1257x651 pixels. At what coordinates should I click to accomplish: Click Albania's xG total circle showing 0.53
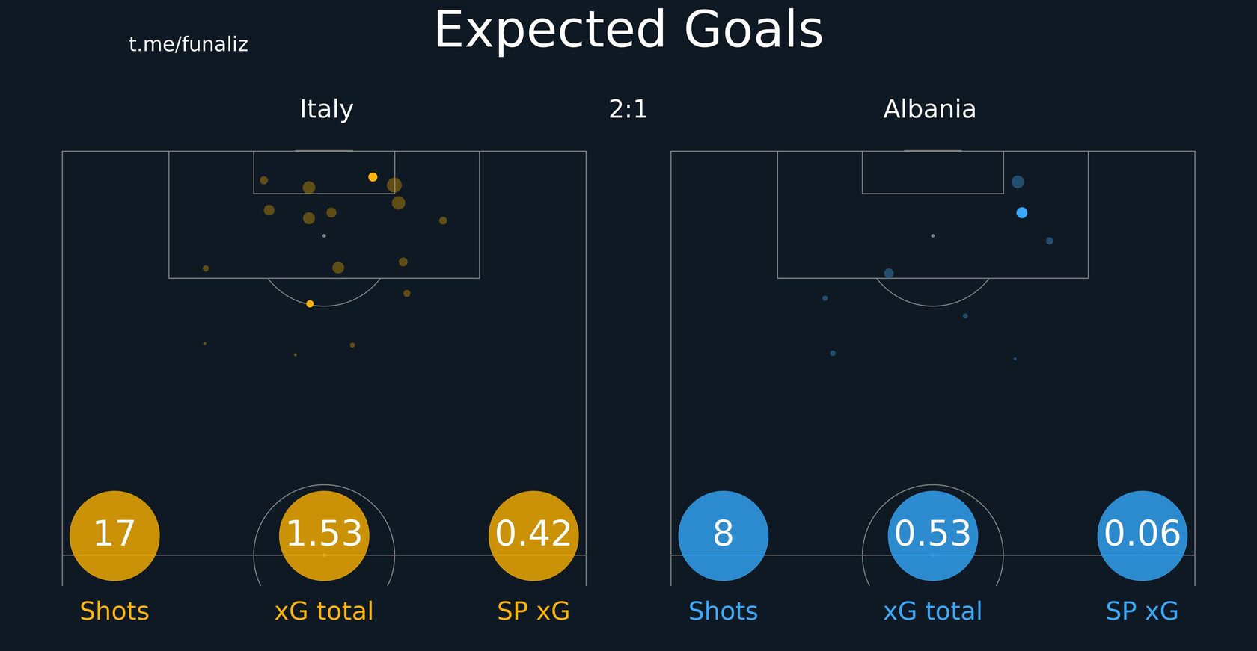coord(933,535)
